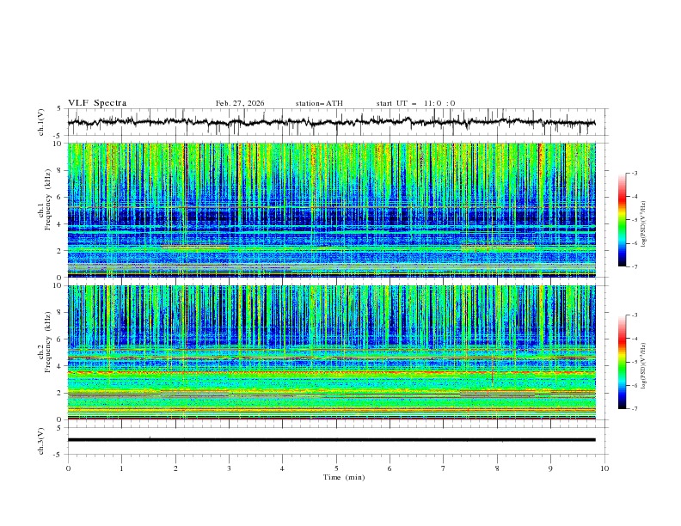The image size is (681, 526).
Task: Click the '-3' label on the ch.1 colorbar
Action: tap(634, 173)
